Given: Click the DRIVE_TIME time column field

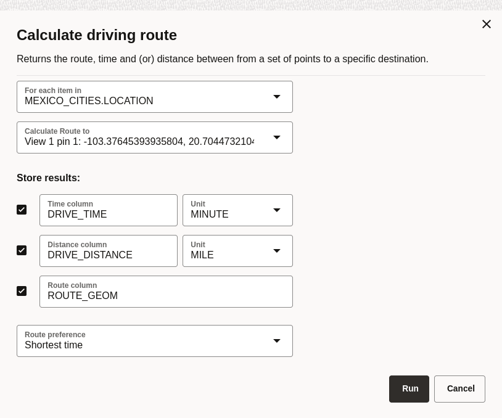Looking at the screenshot, I should tap(109, 210).
